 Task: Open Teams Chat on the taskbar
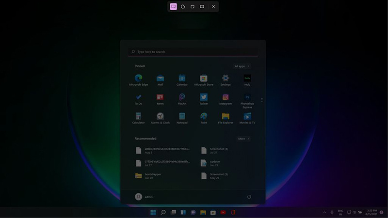coord(193,212)
